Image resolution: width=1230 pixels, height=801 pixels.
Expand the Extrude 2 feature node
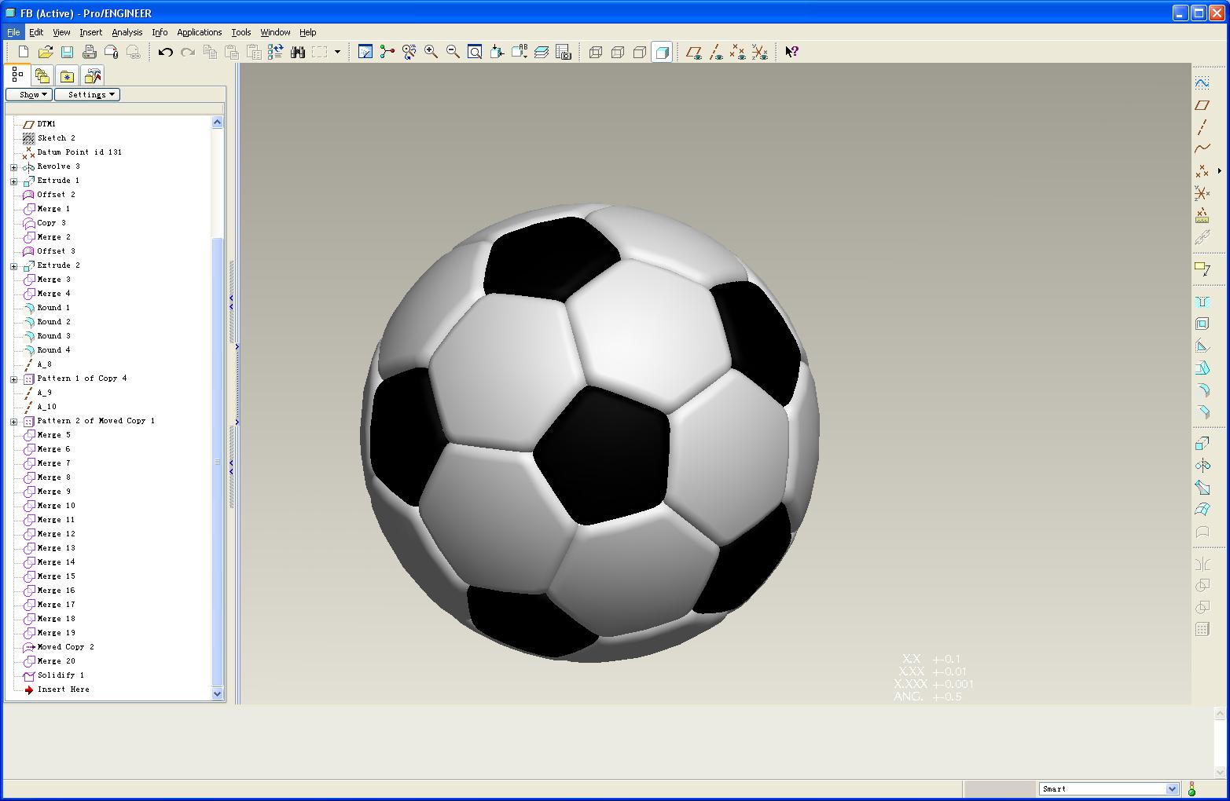pos(13,265)
